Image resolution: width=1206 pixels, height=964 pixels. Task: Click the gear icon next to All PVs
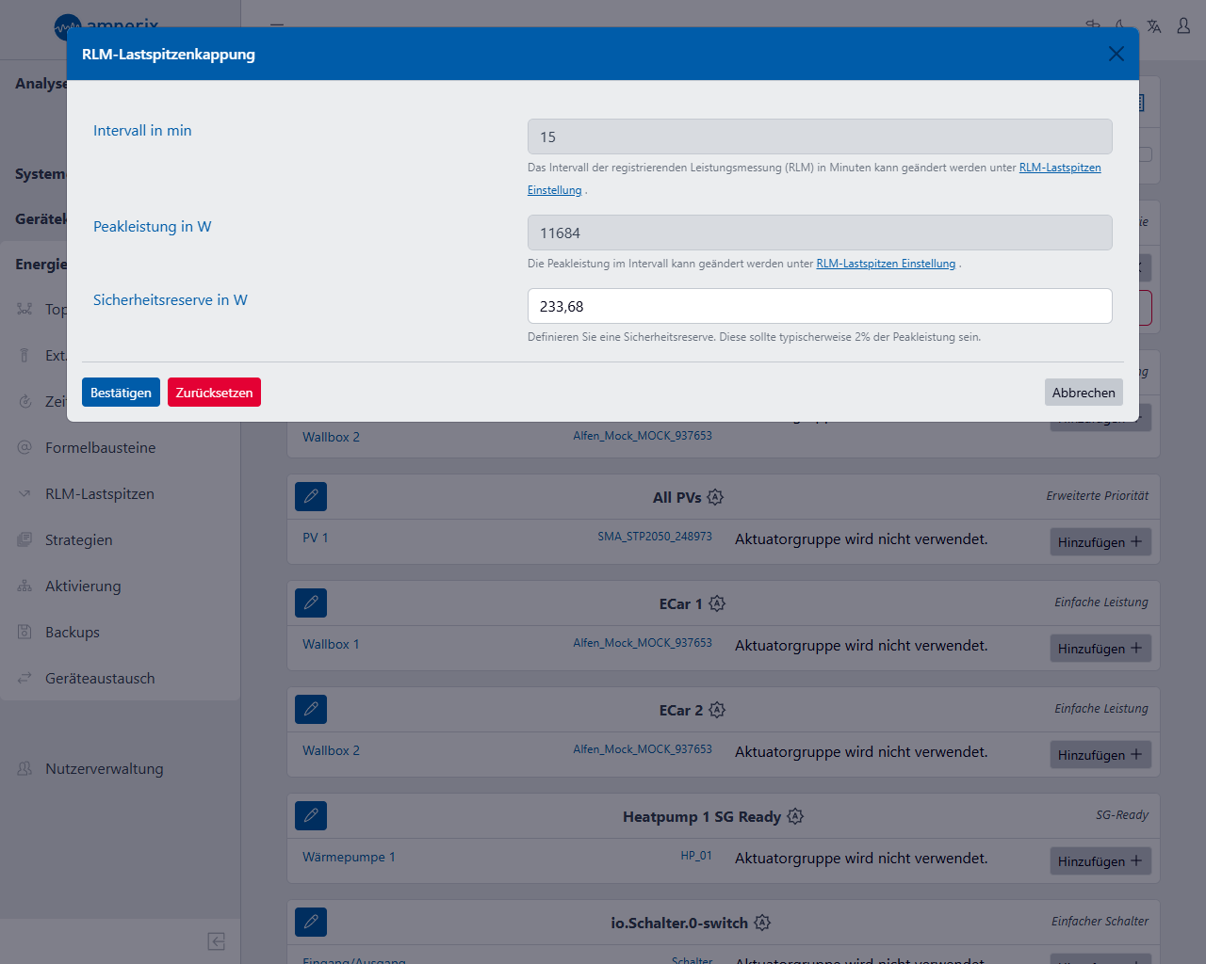[x=715, y=497]
